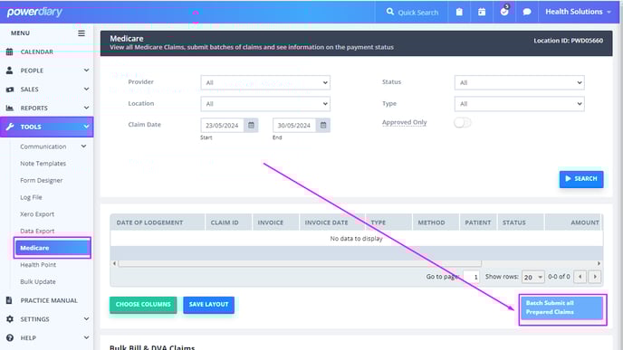Open Xero Export under Tools
The image size is (623, 350).
coord(37,213)
